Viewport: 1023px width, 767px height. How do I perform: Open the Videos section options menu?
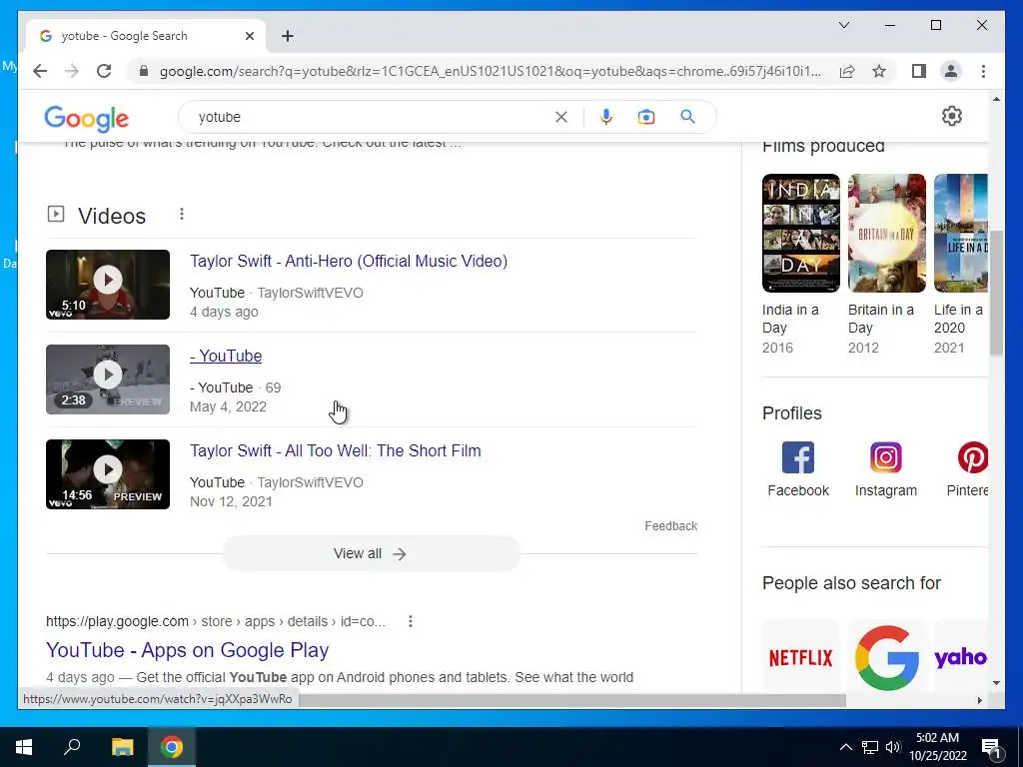(x=182, y=214)
